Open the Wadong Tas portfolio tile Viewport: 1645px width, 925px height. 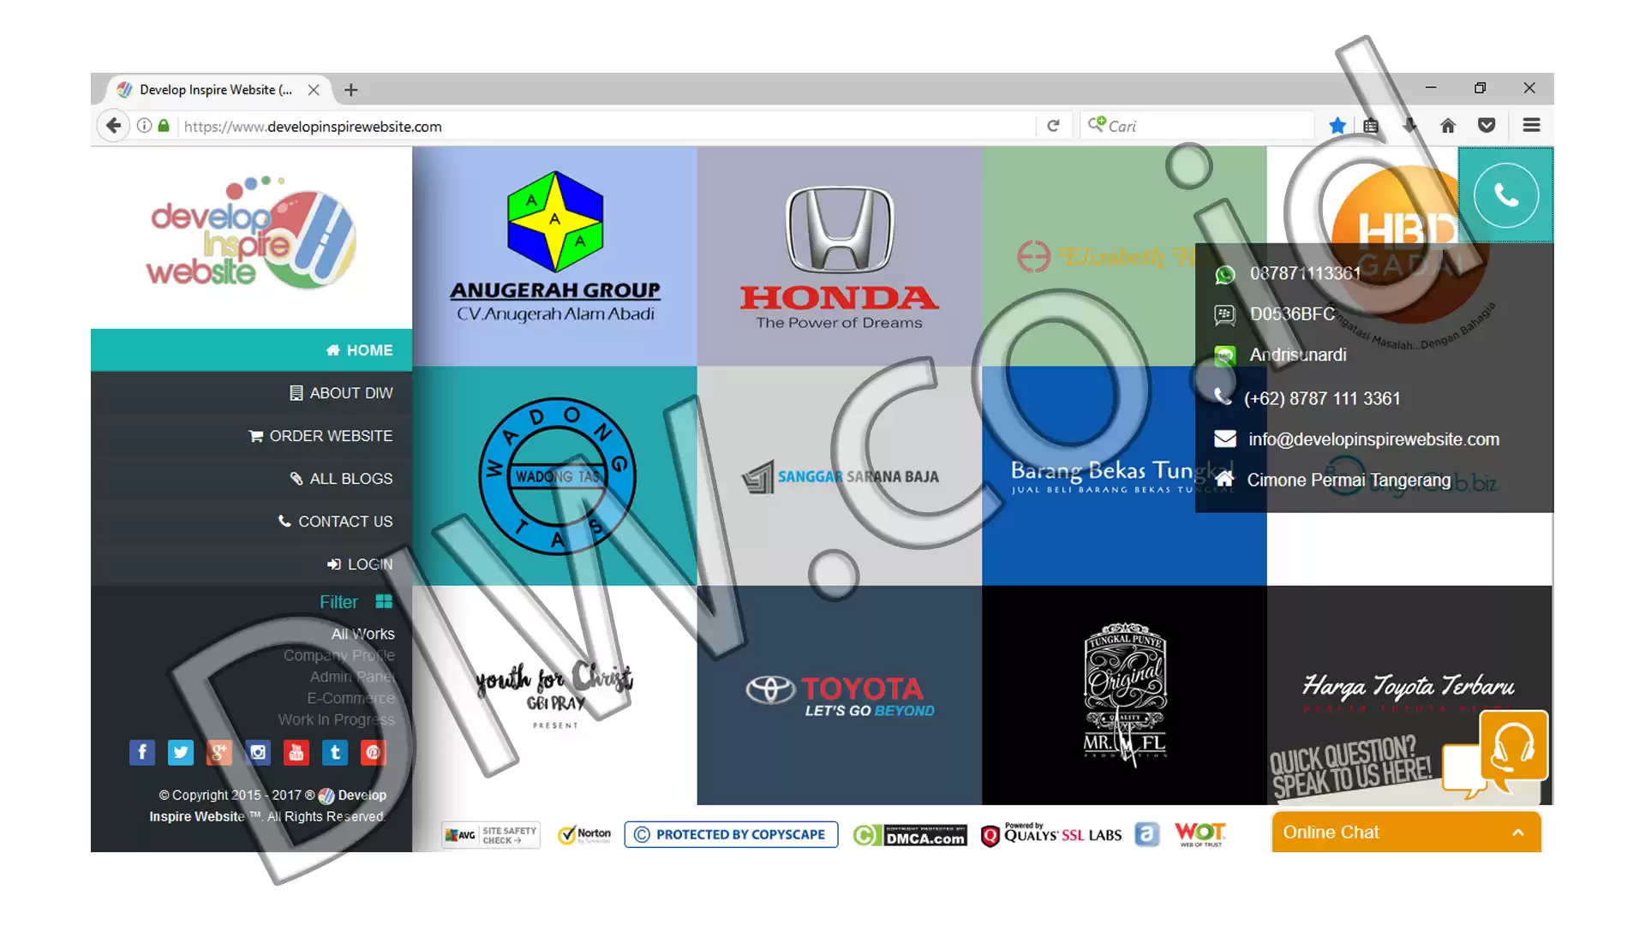coord(554,476)
